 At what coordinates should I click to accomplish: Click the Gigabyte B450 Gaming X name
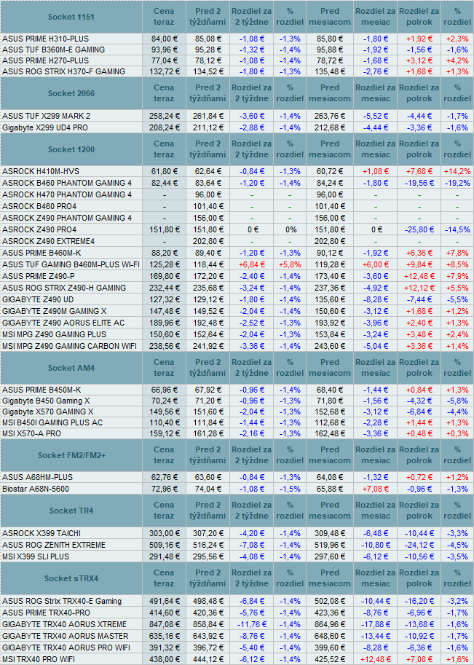[46, 401]
